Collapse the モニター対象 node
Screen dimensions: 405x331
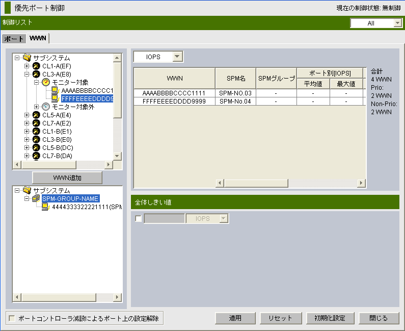[36, 82]
